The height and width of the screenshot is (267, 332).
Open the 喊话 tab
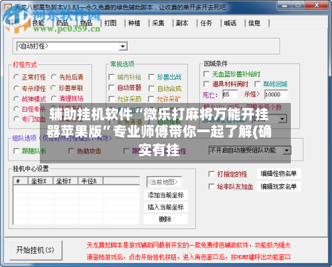coord(230,23)
